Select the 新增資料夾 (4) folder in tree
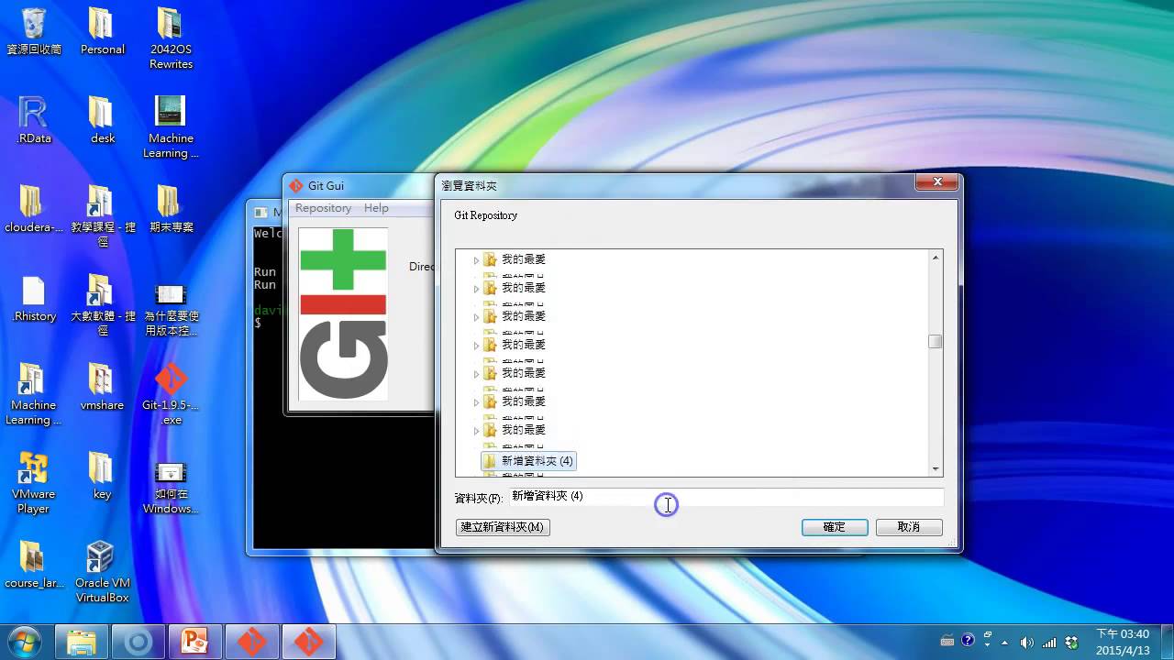This screenshot has height=660, width=1174. [x=528, y=460]
